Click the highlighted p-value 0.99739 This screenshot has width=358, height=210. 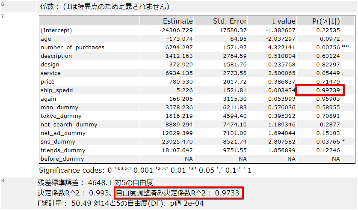point(328,90)
